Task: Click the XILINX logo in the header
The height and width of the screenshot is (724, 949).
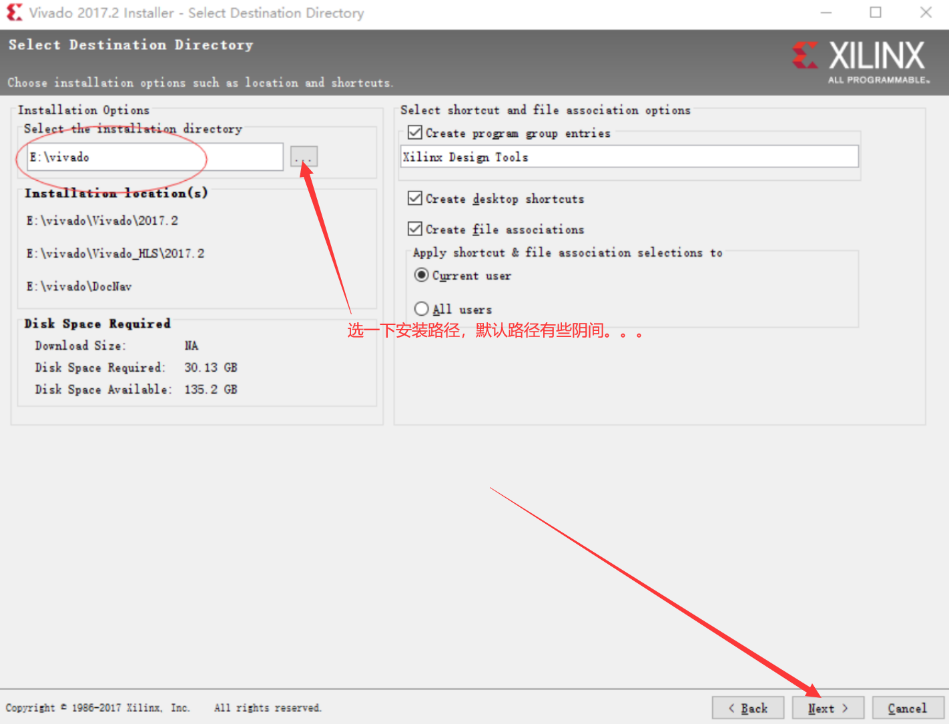Action: [x=861, y=61]
